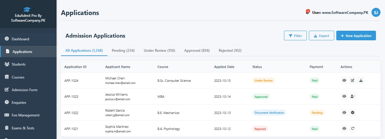Switch to the Rejected (102) tab

pyautogui.click(x=230, y=50)
